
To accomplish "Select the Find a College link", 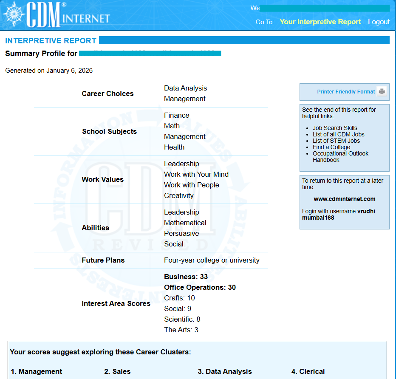I will (331, 147).
